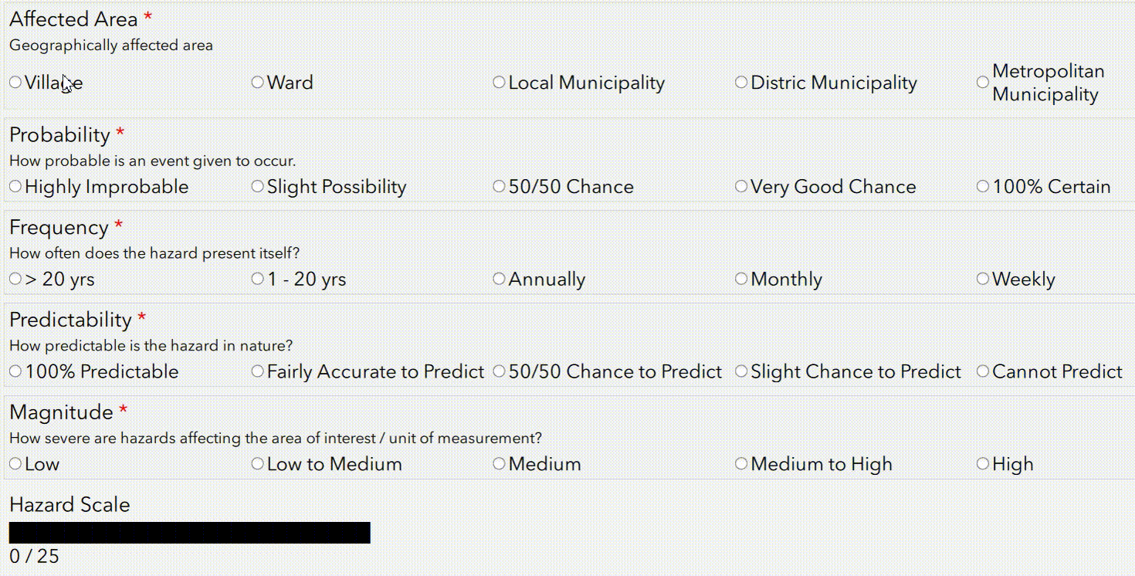Screen dimensions: 1135x576
Task: Choose Annually frequency option
Action: [500, 280]
